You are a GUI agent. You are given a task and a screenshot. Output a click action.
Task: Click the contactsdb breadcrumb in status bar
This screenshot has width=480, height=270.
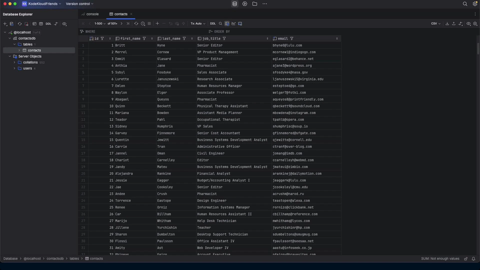(55, 258)
